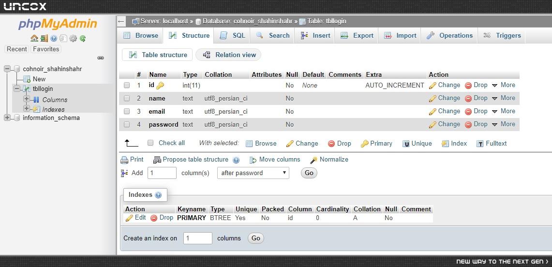
Task: Open More dropdown for password row
Action: coord(504,124)
